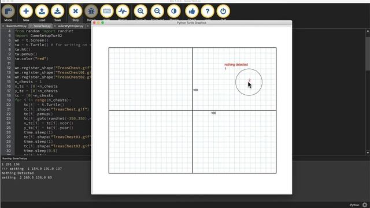Create a new file with New button
The image size is (370, 208).
(26, 12)
